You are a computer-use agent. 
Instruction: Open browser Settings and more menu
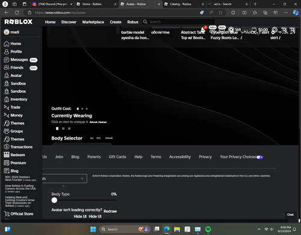286,13
